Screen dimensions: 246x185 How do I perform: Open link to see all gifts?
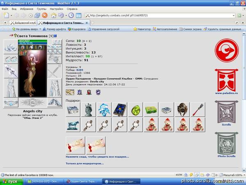point(97,157)
